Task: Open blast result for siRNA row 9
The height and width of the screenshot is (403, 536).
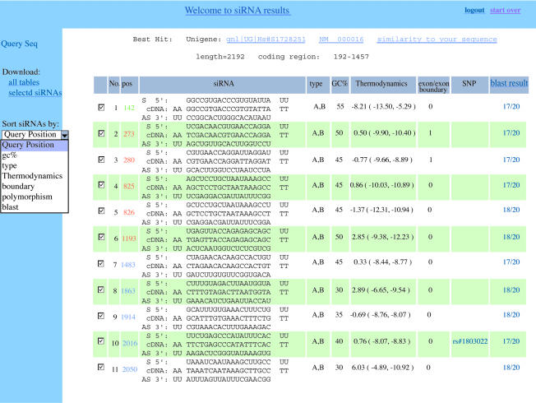Action: 511,314
